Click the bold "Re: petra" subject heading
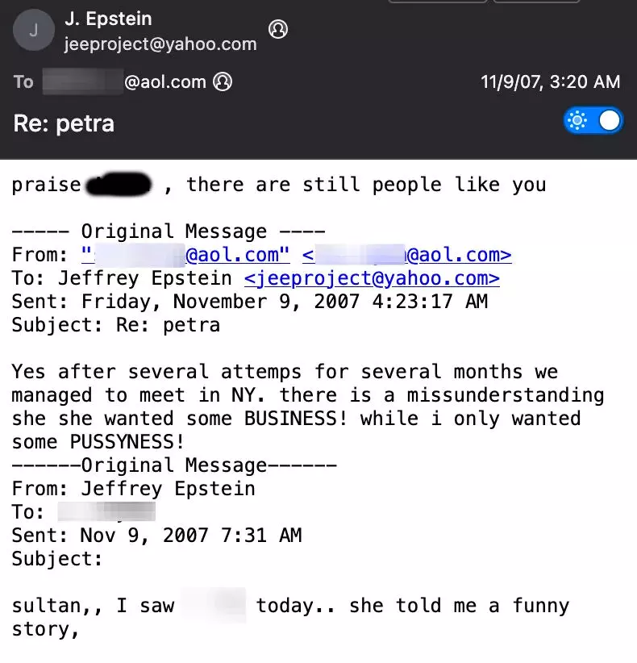Screen dimensions: 637x663 tap(64, 123)
